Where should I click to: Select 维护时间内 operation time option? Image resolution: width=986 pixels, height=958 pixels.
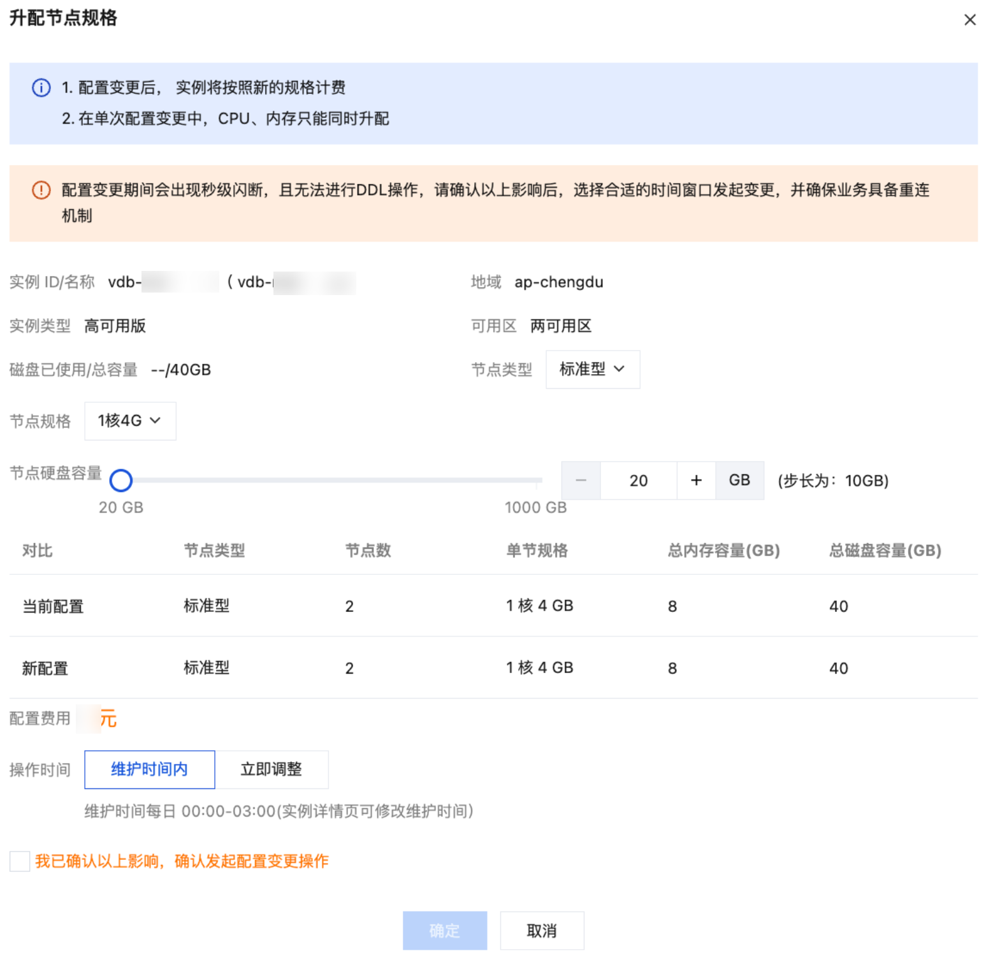pyautogui.click(x=149, y=769)
